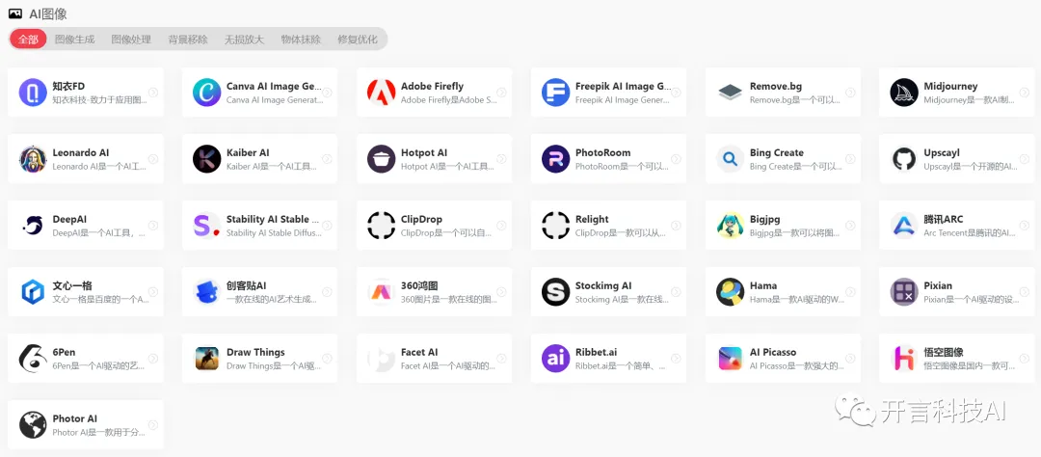Open the Remove.bg title link
This screenshot has width=1041, height=457.
[775, 87]
